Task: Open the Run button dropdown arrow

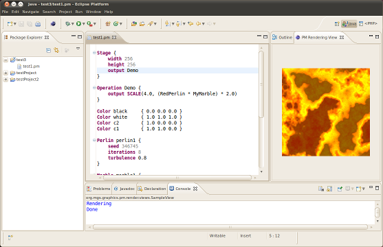Action: 83,24
